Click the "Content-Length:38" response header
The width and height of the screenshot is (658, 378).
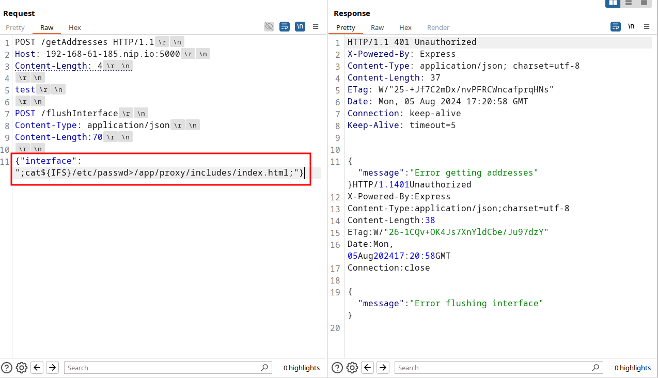click(x=391, y=220)
